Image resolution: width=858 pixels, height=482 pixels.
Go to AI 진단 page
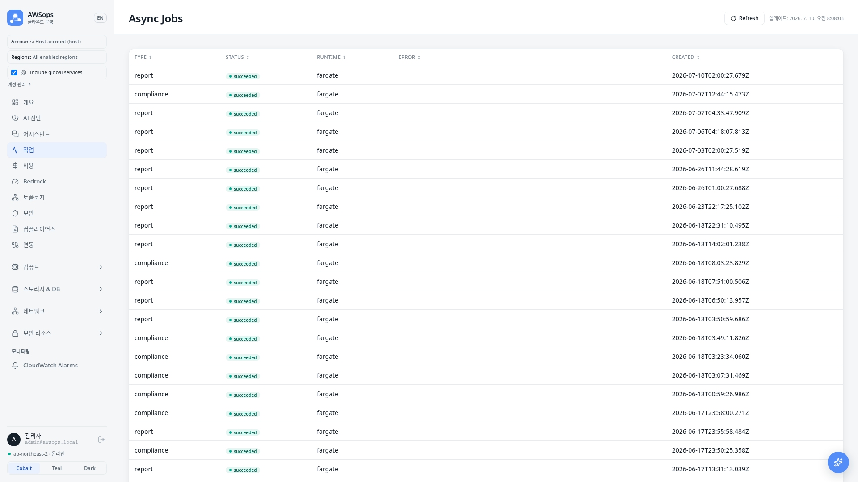(57, 118)
